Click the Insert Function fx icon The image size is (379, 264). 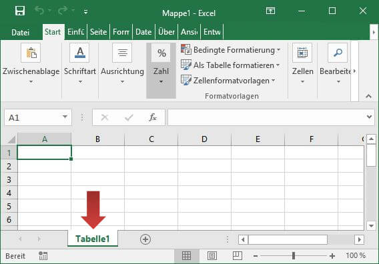pyautogui.click(x=153, y=117)
